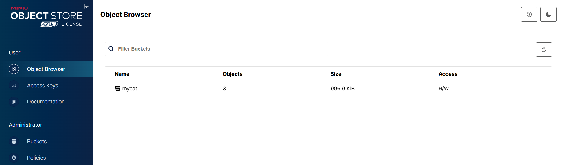Image resolution: width=561 pixels, height=165 pixels.
Task: Click the search magnifier icon
Action: (111, 49)
